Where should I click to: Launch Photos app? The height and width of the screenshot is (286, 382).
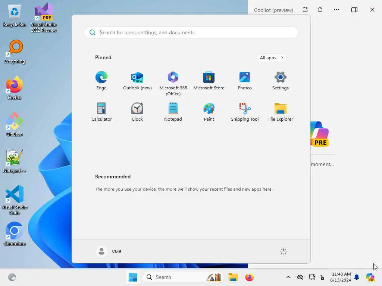tap(245, 81)
